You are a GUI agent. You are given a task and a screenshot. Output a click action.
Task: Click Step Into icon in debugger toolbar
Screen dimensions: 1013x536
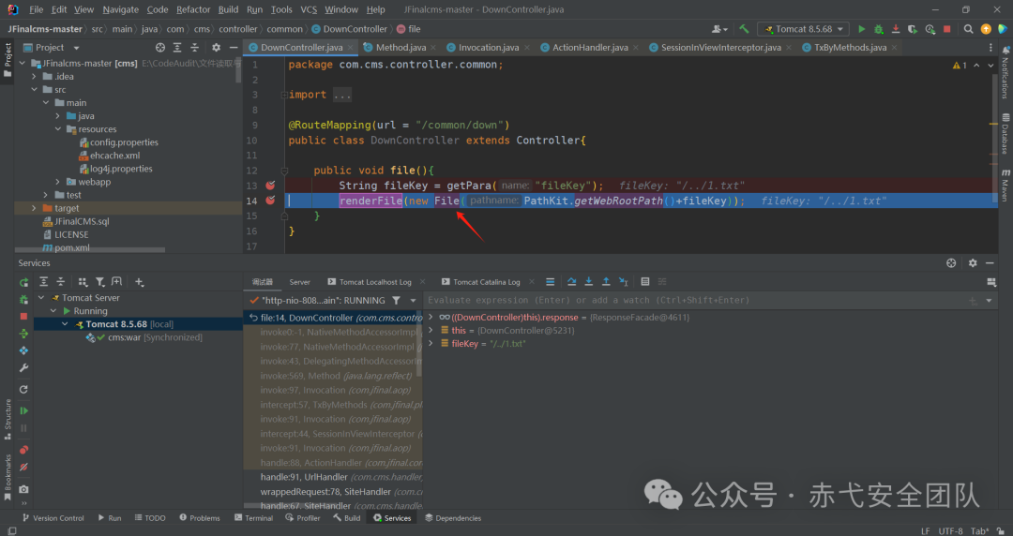click(x=588, y=281)
